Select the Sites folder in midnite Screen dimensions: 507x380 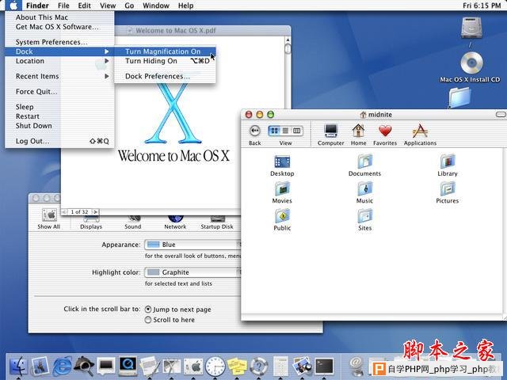coord(364,220)
